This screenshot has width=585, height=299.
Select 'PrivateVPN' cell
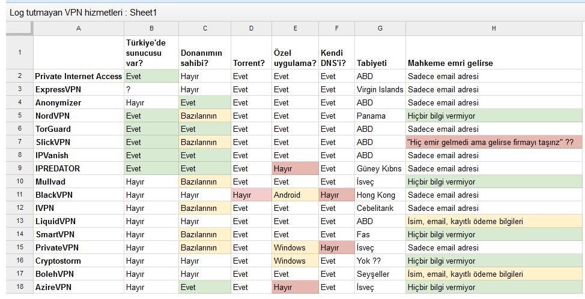click(78, 247)
